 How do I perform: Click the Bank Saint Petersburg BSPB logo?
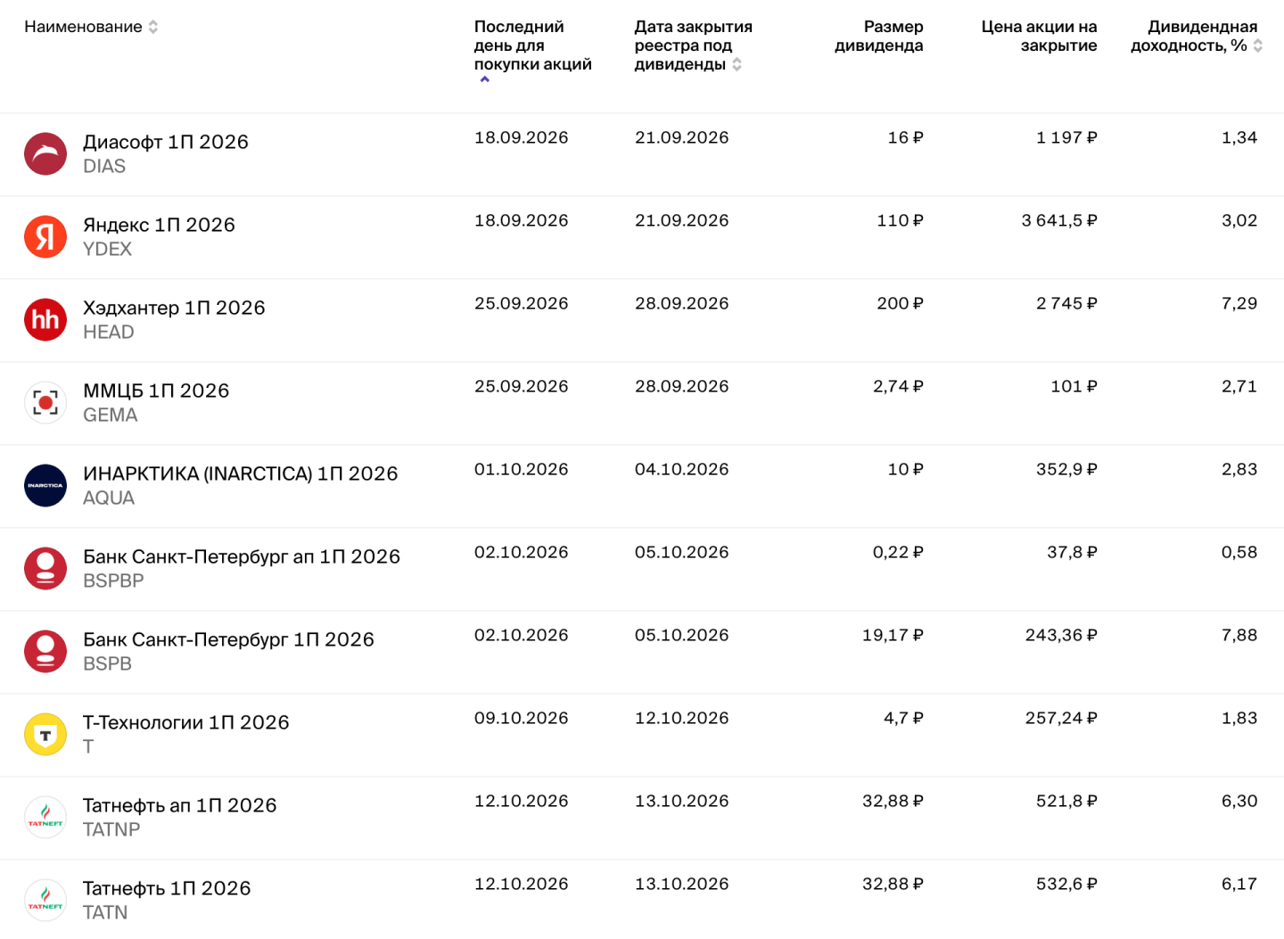pos(45,652)
